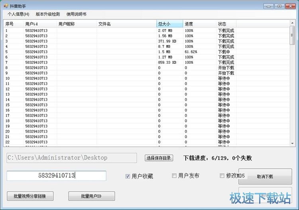Click 开始下载 status in row 9
This screenshot has width=299, height=210.
226,73
